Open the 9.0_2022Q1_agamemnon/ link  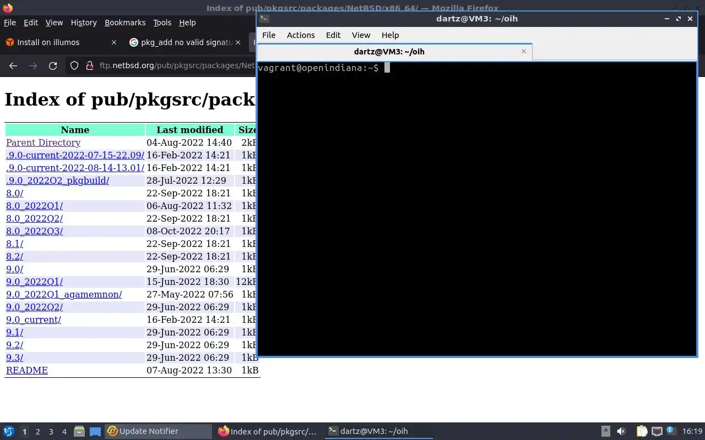pyautogui.click(x=64, y=294)
